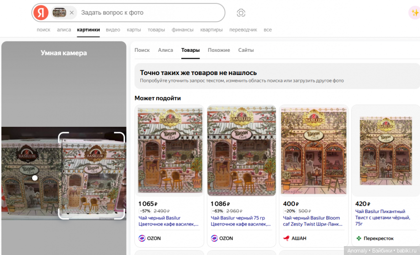Expand the 'все' services menu
420x255 pixels.
pos(267,30)
